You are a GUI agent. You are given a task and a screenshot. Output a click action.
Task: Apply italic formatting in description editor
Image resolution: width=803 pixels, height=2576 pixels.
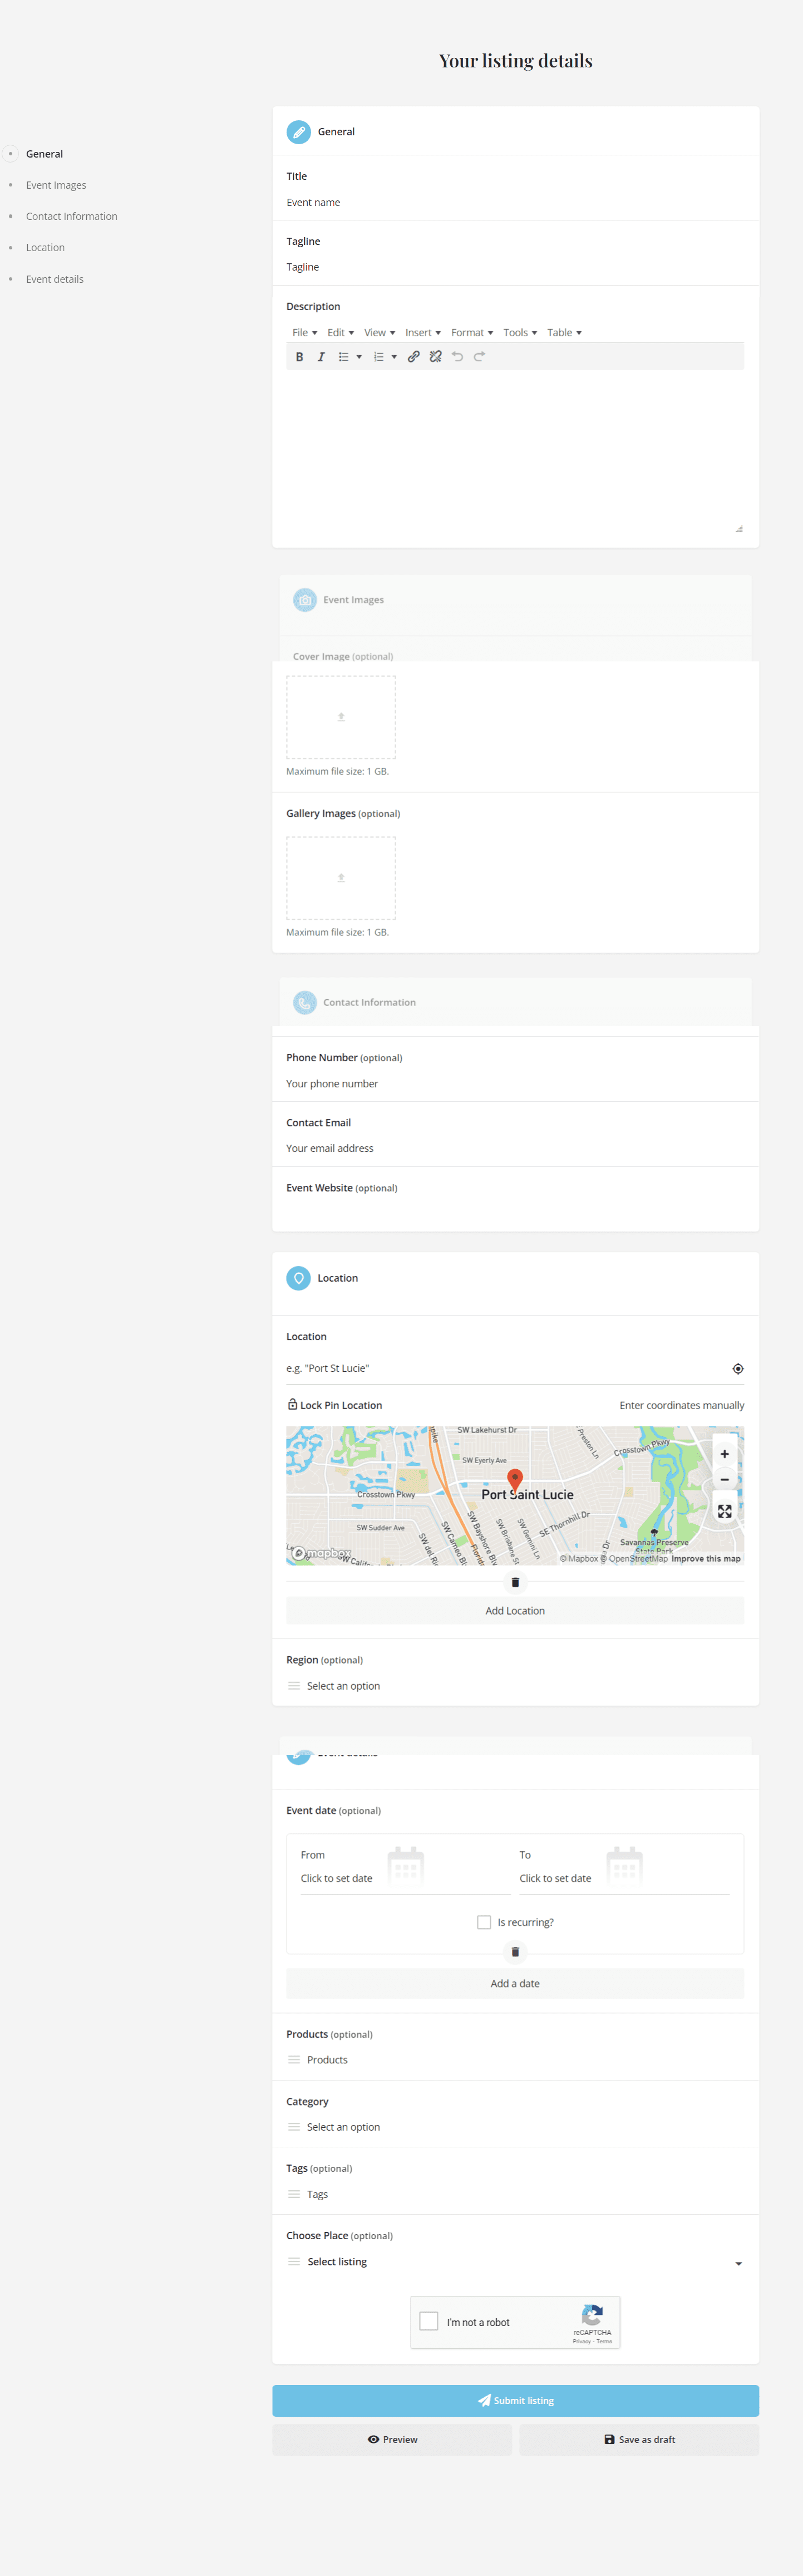tap(321, 357)
